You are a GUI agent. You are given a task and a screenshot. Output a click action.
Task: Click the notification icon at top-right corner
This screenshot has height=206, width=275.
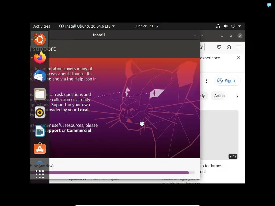(x=269, y=5)
